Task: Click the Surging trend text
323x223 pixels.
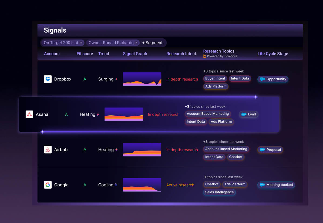Action: click(x=106, y=79)
